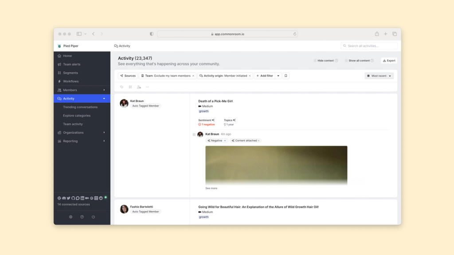Open the Most recent sort dropdown
454x255 pixels.
tap(379, 76)
